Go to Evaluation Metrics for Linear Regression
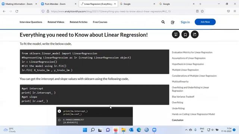The width and height of the screenshot is (239, 134). point(192,52)
